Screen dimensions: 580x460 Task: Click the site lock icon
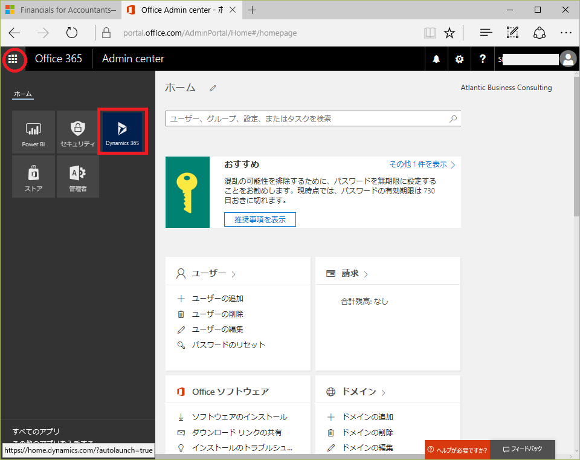click(106, 33)
